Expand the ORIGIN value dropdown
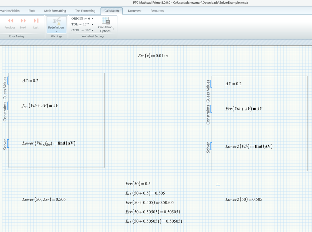Image resolution: width=312 pixels, height=232 pixels. point(92,19)
